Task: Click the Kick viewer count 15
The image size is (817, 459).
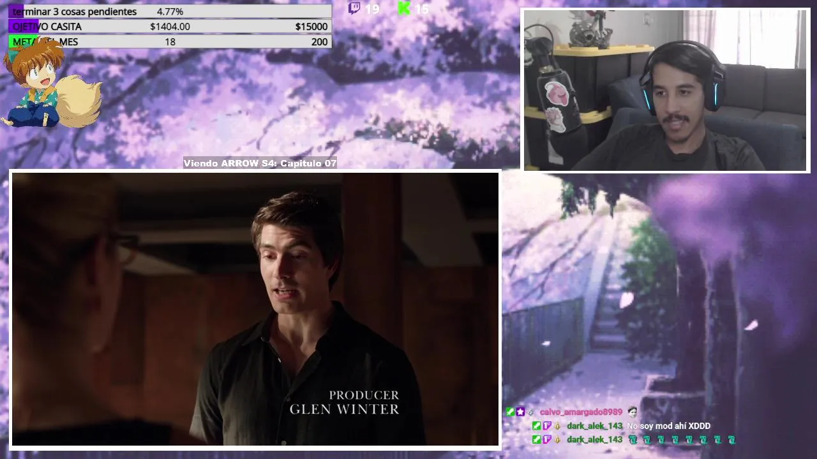Action: (x=421, y=9)
